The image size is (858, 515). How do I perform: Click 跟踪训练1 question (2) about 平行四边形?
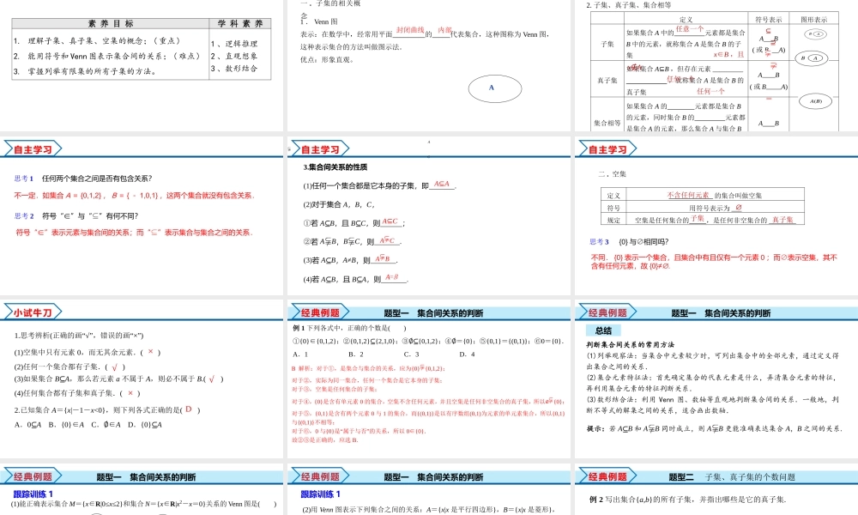[x=429, y=510]
